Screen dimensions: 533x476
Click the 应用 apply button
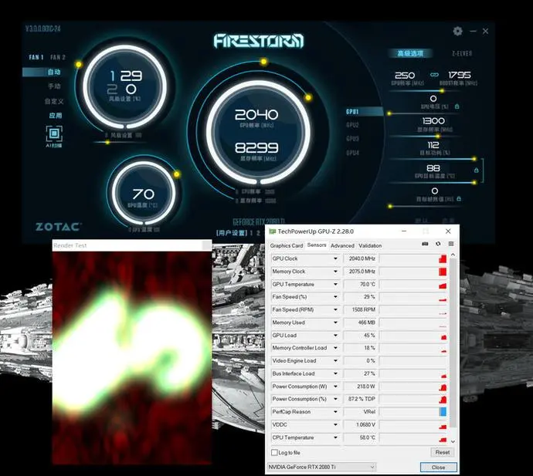pos(56,116)
